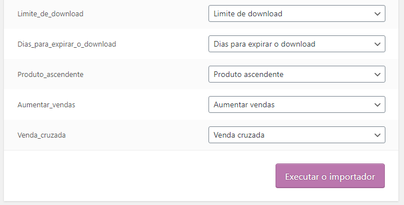Open the Dias para expirar o download dropdown
Screen dimensions: 404x205
click(x=297, y=44)
